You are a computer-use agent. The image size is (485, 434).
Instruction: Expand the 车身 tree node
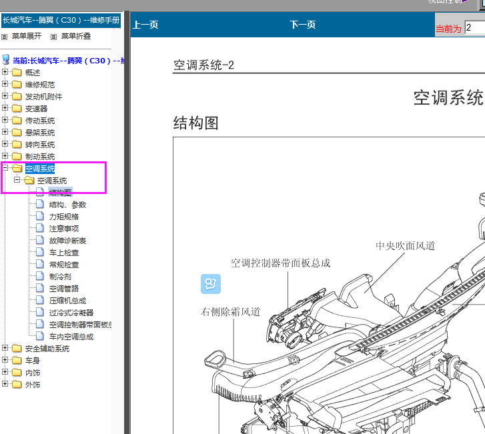5,360
